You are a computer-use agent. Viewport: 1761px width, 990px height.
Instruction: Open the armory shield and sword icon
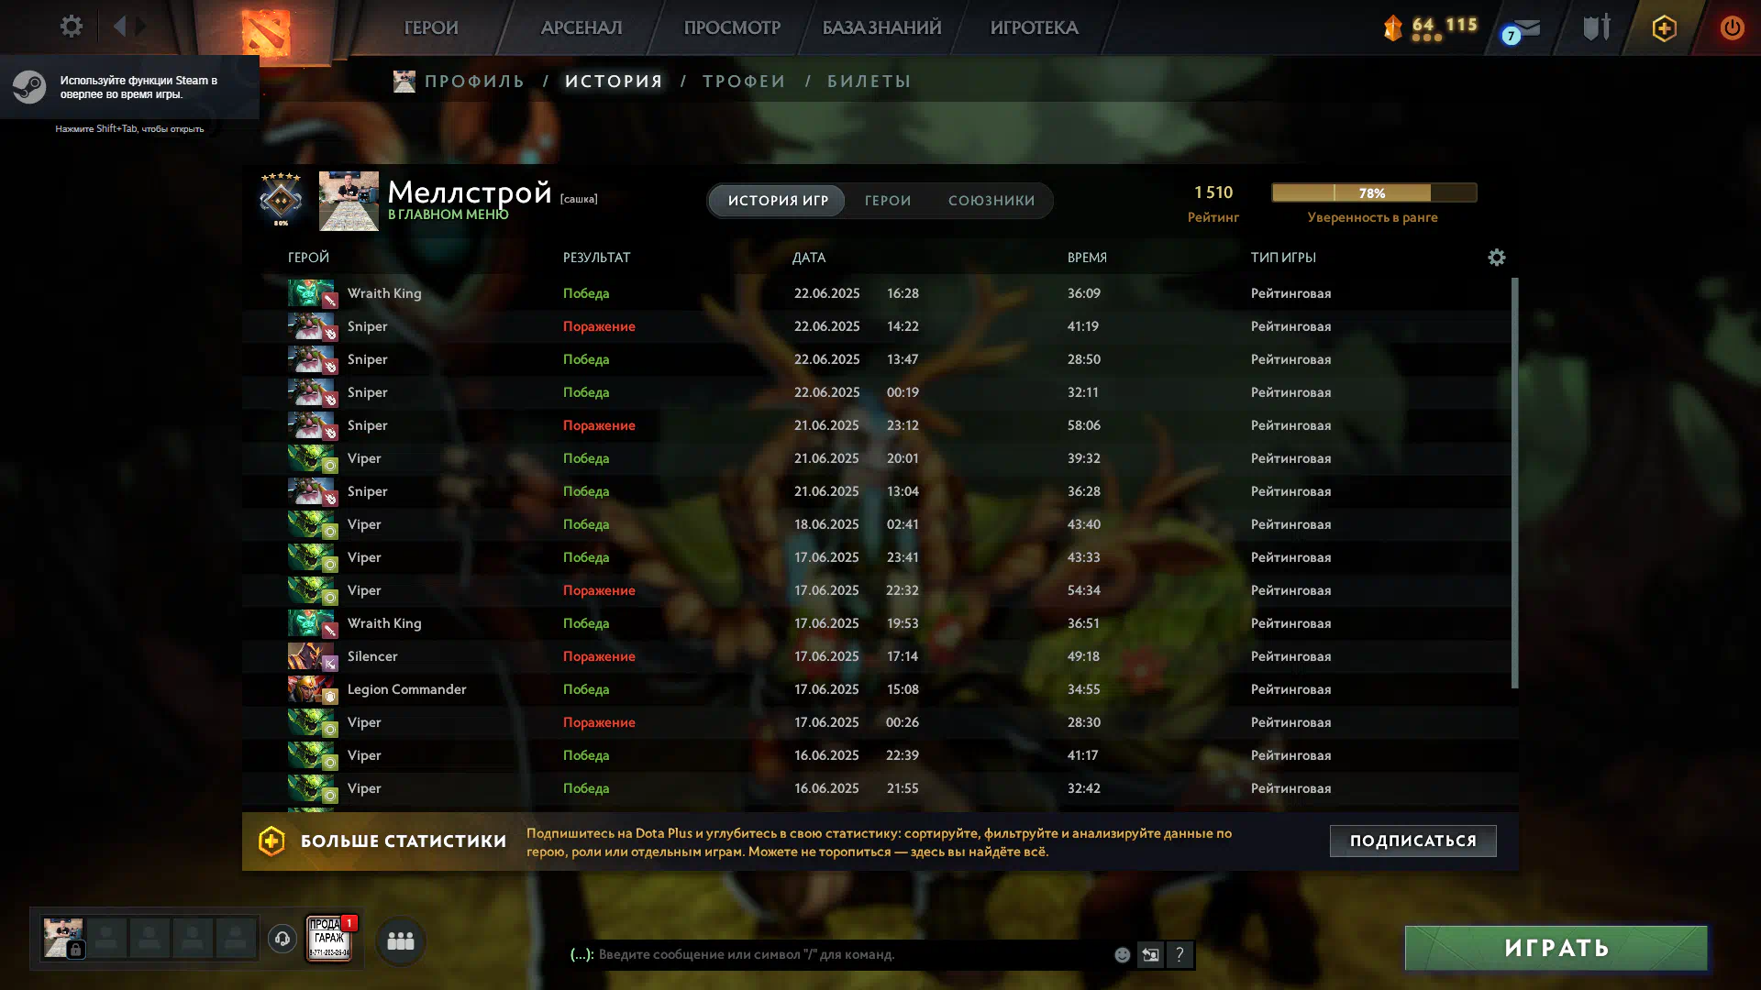pyautogui.click(x=1597, y=27)
